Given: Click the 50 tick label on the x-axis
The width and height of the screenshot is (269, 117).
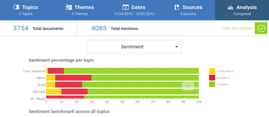Looking at the screenshot, I should pyautogui.click(x=122, y=102).
